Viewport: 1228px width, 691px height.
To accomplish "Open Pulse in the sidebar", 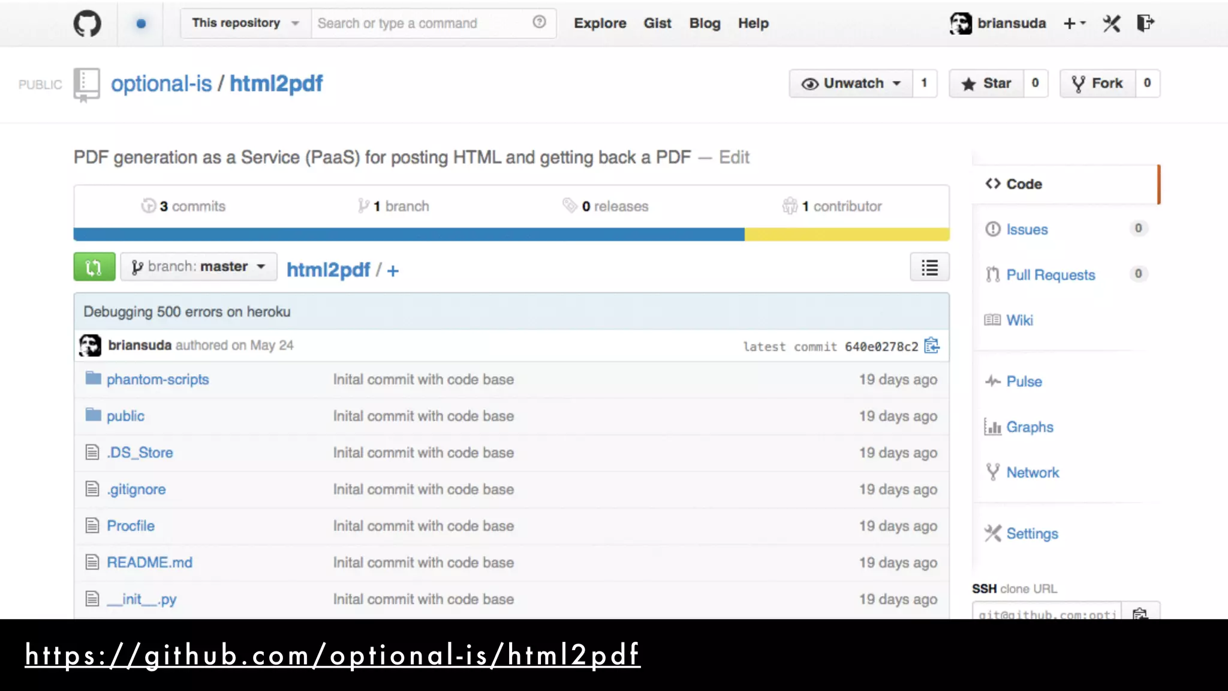I will click(x=1024, y=381).
